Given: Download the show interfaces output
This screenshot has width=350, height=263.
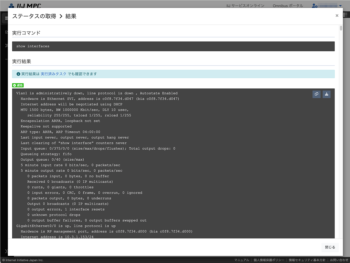Looking at the screenshot, I should point(326,94).
